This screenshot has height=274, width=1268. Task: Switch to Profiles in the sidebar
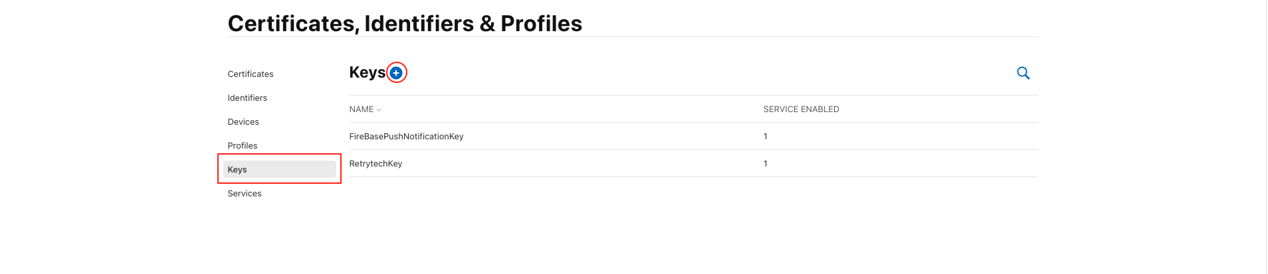pyautogui.click(x=243, y=146)
